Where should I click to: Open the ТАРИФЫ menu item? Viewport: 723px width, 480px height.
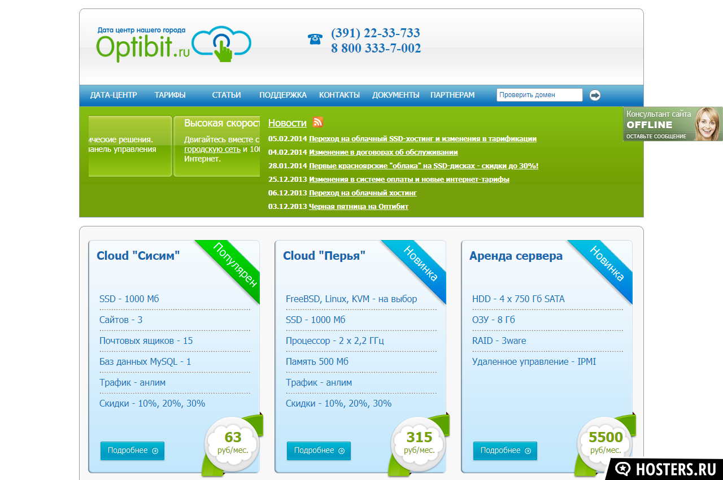[170, 95]
